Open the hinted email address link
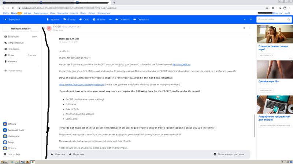This screenshot has width=293, height=164. [x=181, y=65]
